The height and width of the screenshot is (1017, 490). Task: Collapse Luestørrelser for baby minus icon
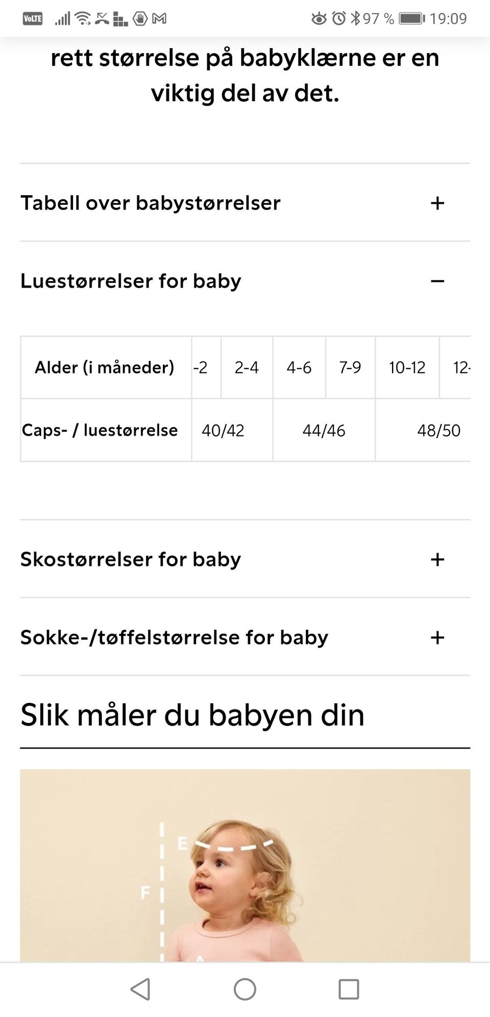point(437,281)
